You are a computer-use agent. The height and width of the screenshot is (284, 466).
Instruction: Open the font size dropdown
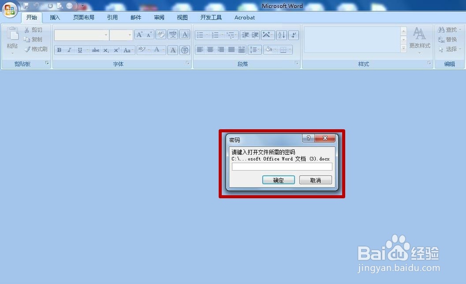click(130, 35)
